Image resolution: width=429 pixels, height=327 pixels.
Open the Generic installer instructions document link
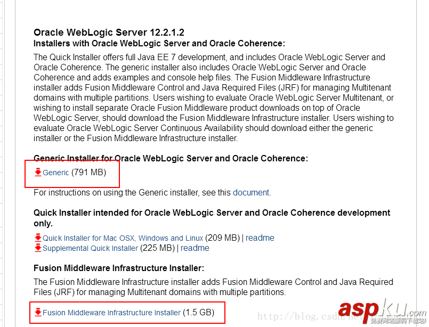click(251, 192)
